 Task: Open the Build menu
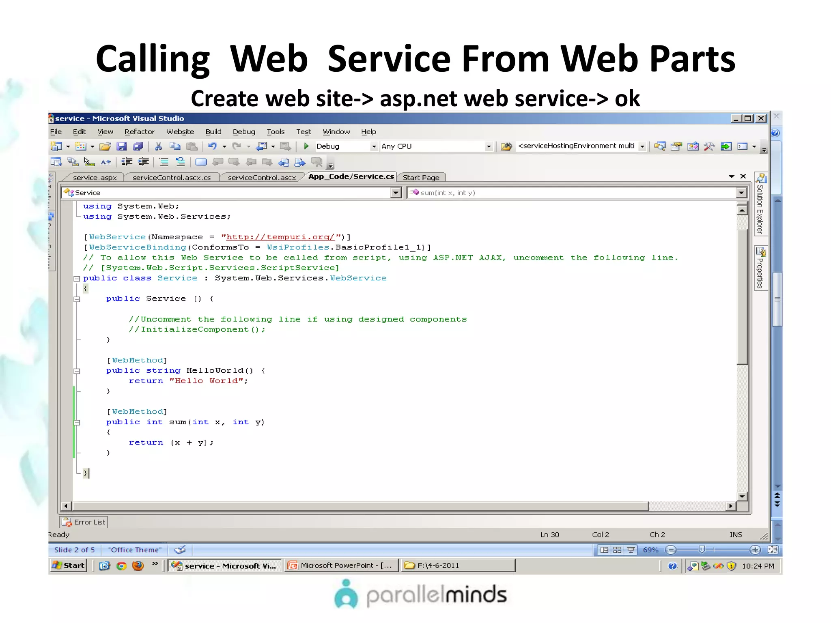click(x=213, y=132)
